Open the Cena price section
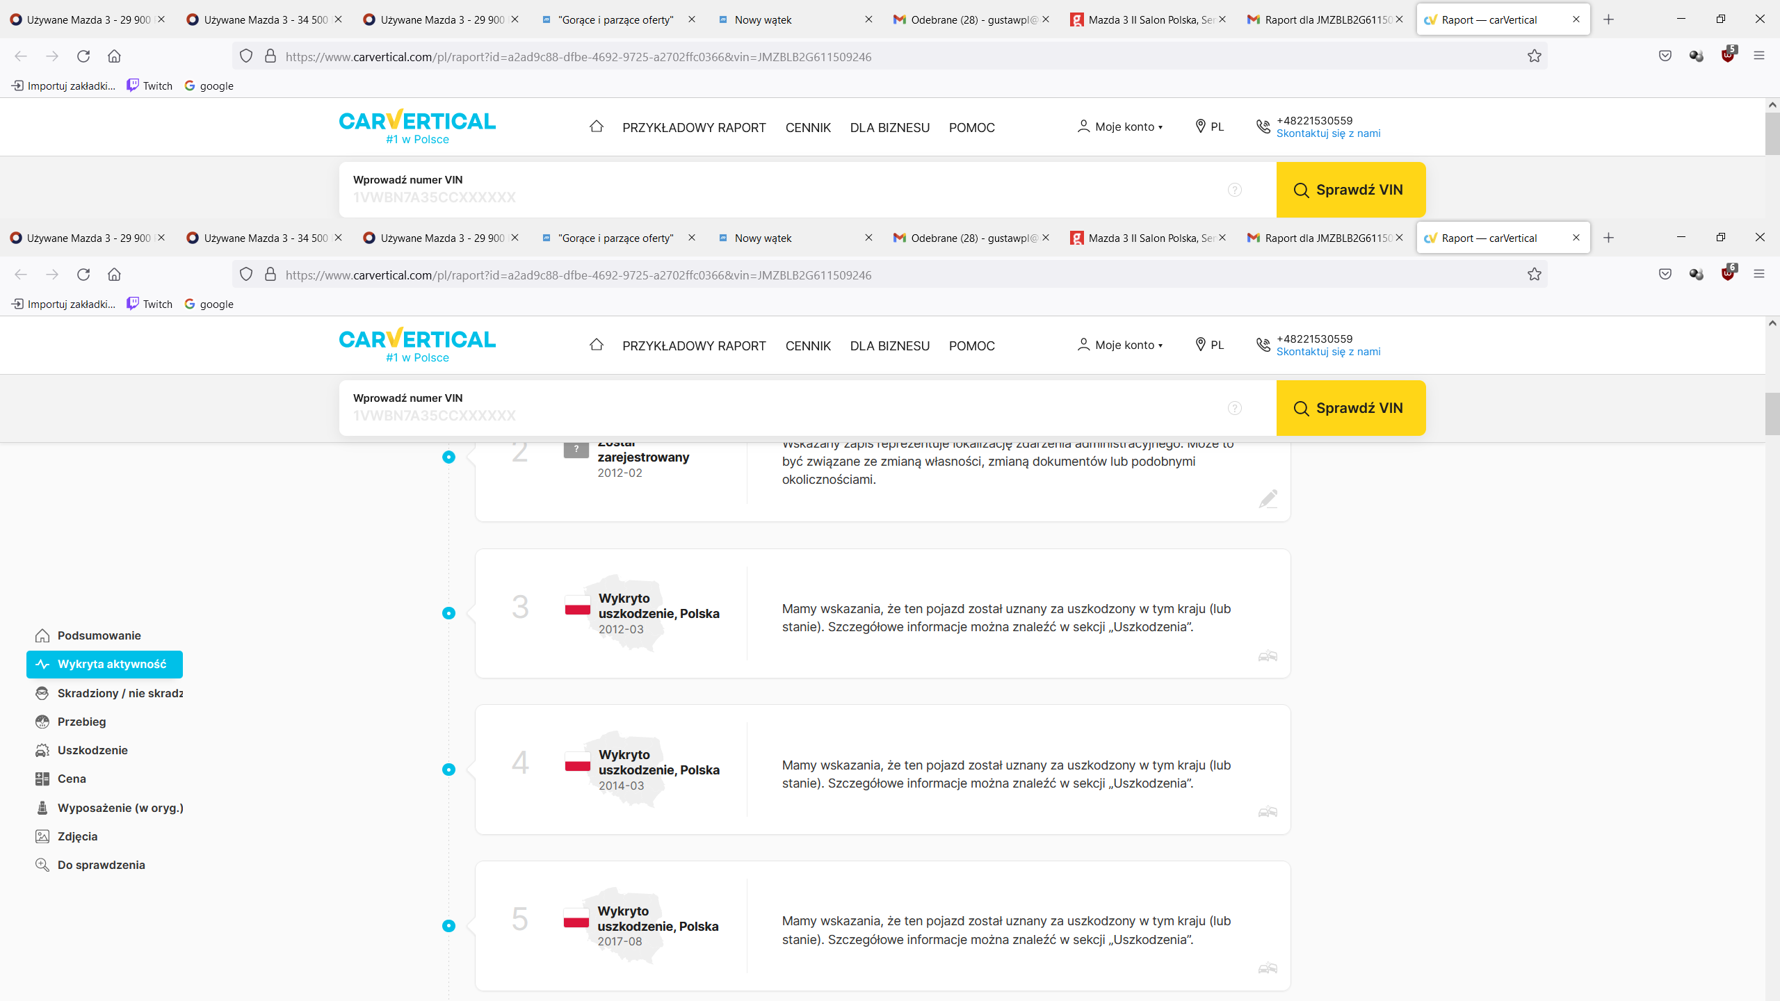Viewport: 1780px width, 1001px height. 72,779
